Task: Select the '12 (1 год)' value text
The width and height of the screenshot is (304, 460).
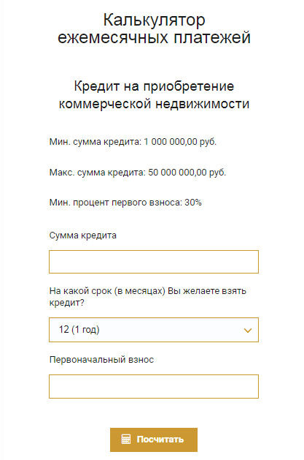Action: click(79, 329)
